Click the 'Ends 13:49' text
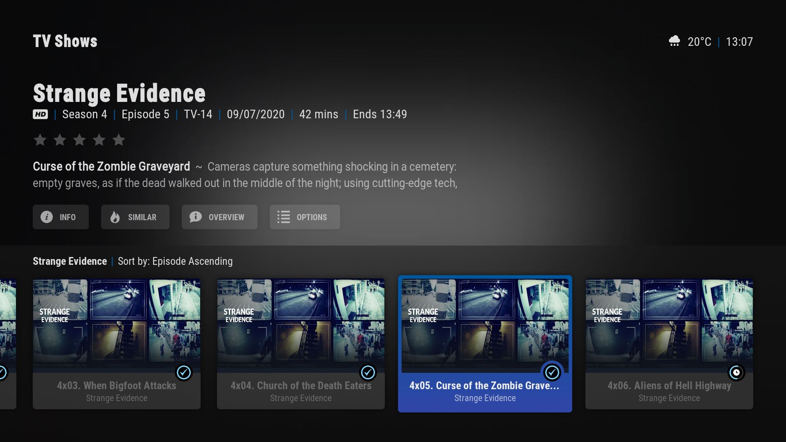This screenshot has width=786, height=442. [380, 115]
